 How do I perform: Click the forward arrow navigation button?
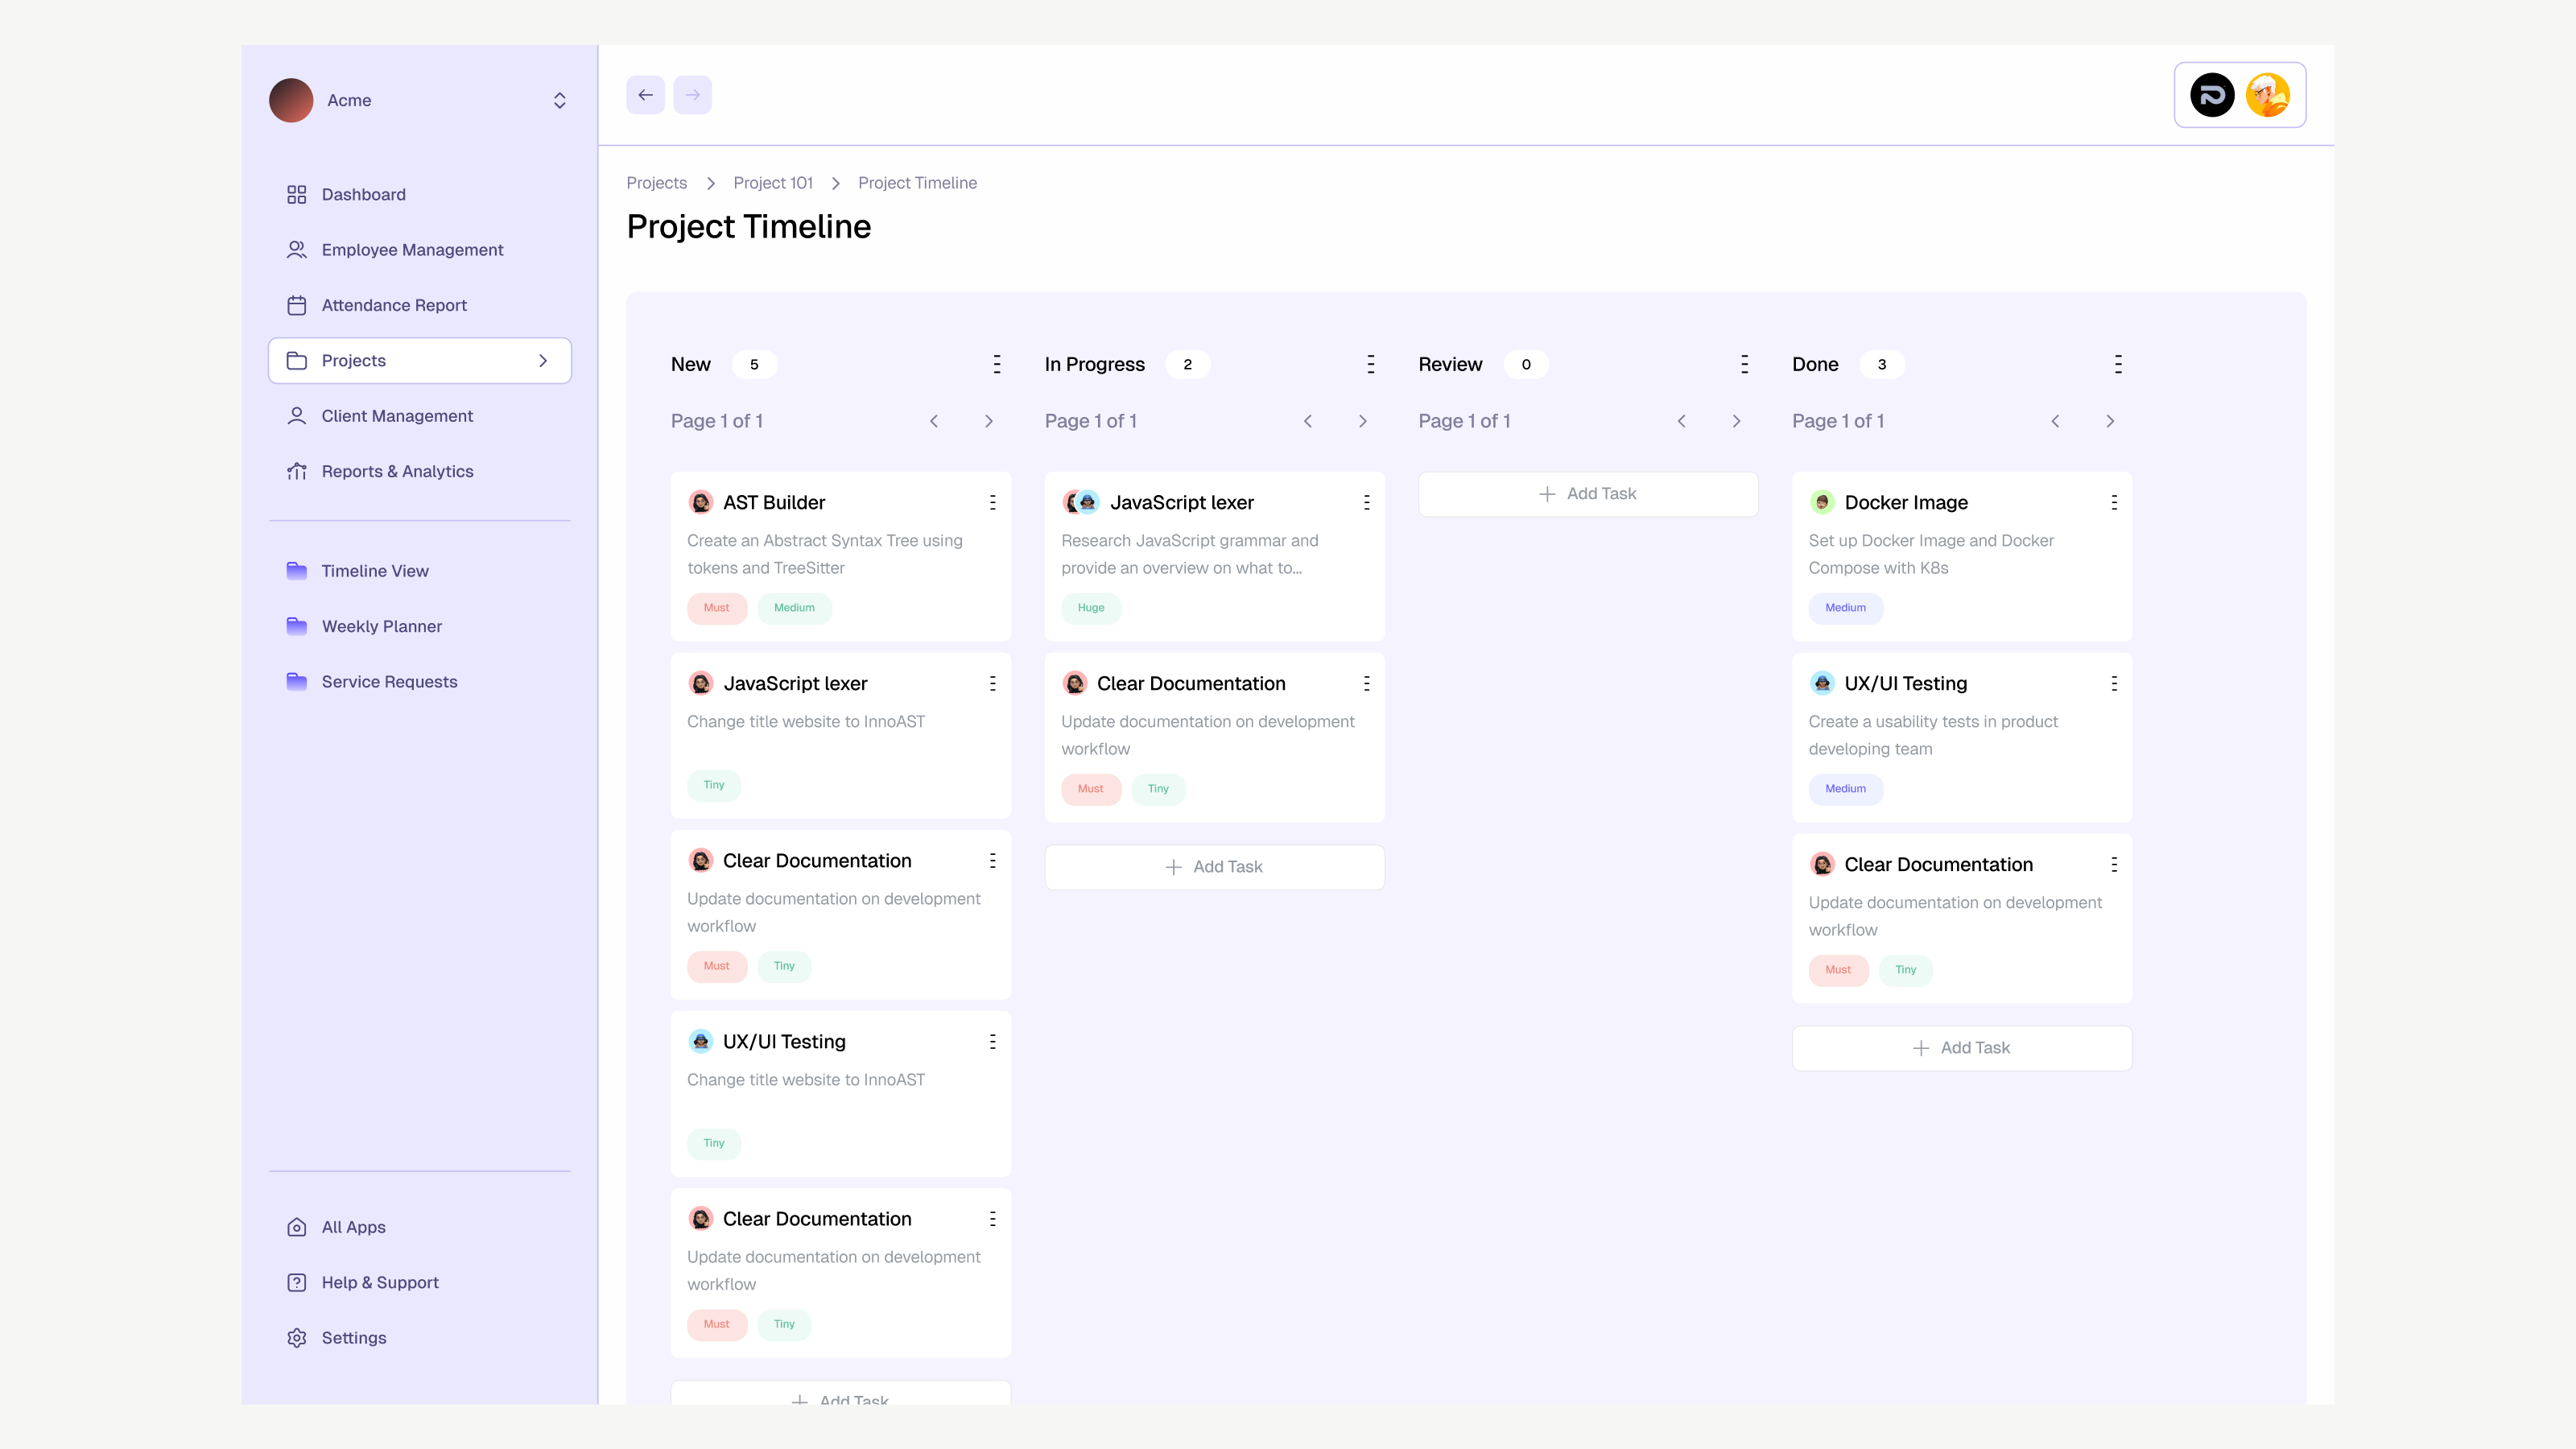pyautogui.click(x=692, y=95)
